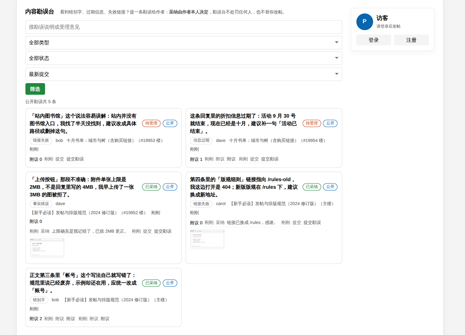This screenshot has width=465, height=335.
Task: Click 采纳 in the 版规细则 card timeline
Action: point(220,222)
